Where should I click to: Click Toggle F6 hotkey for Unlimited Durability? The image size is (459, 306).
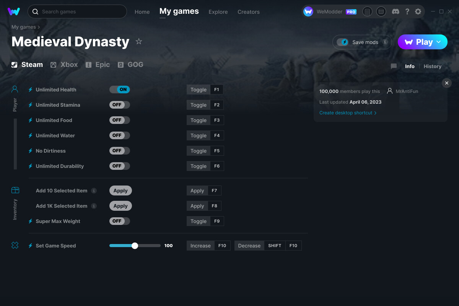(205, 166)
